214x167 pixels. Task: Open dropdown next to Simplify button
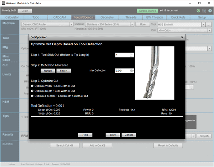(194, 136)
